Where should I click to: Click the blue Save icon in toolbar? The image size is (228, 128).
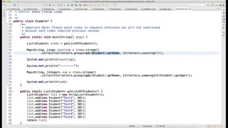coord(15,5)
